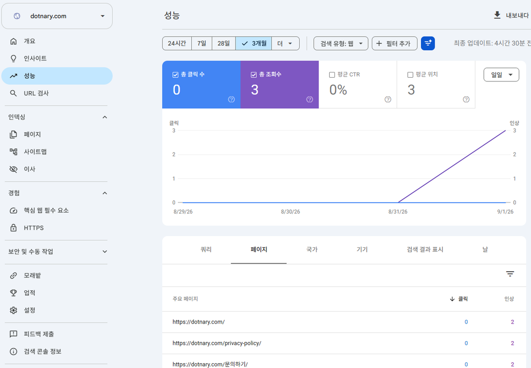
Task: Click the 설정 gear icon
Action: coord(13,310)
